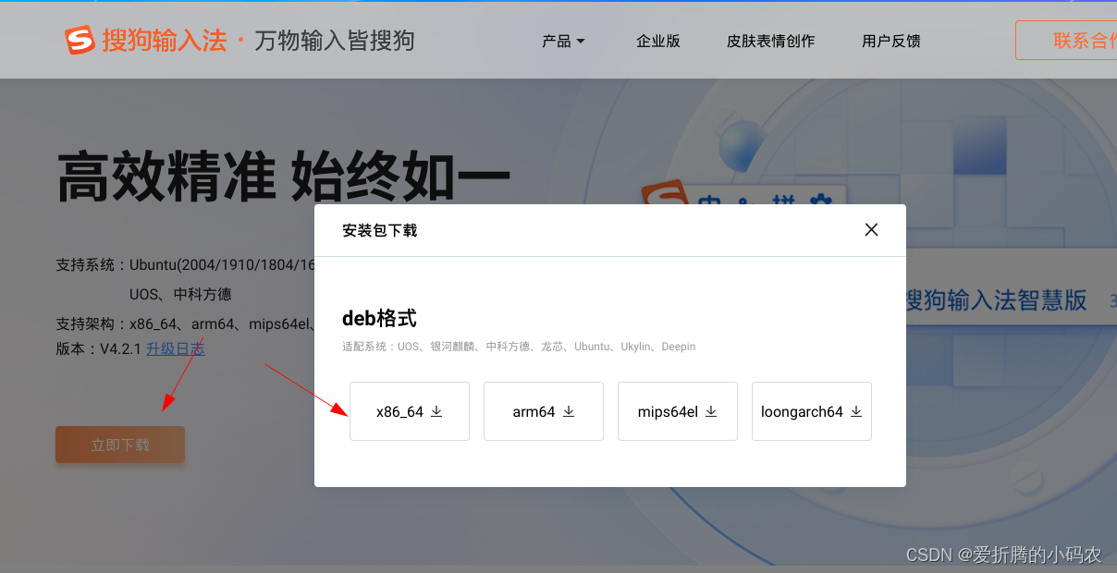The width and height of the screenshot is (1117, 573).
Task: Click the download icon next to mips64el
Action: tap(710, 412)
